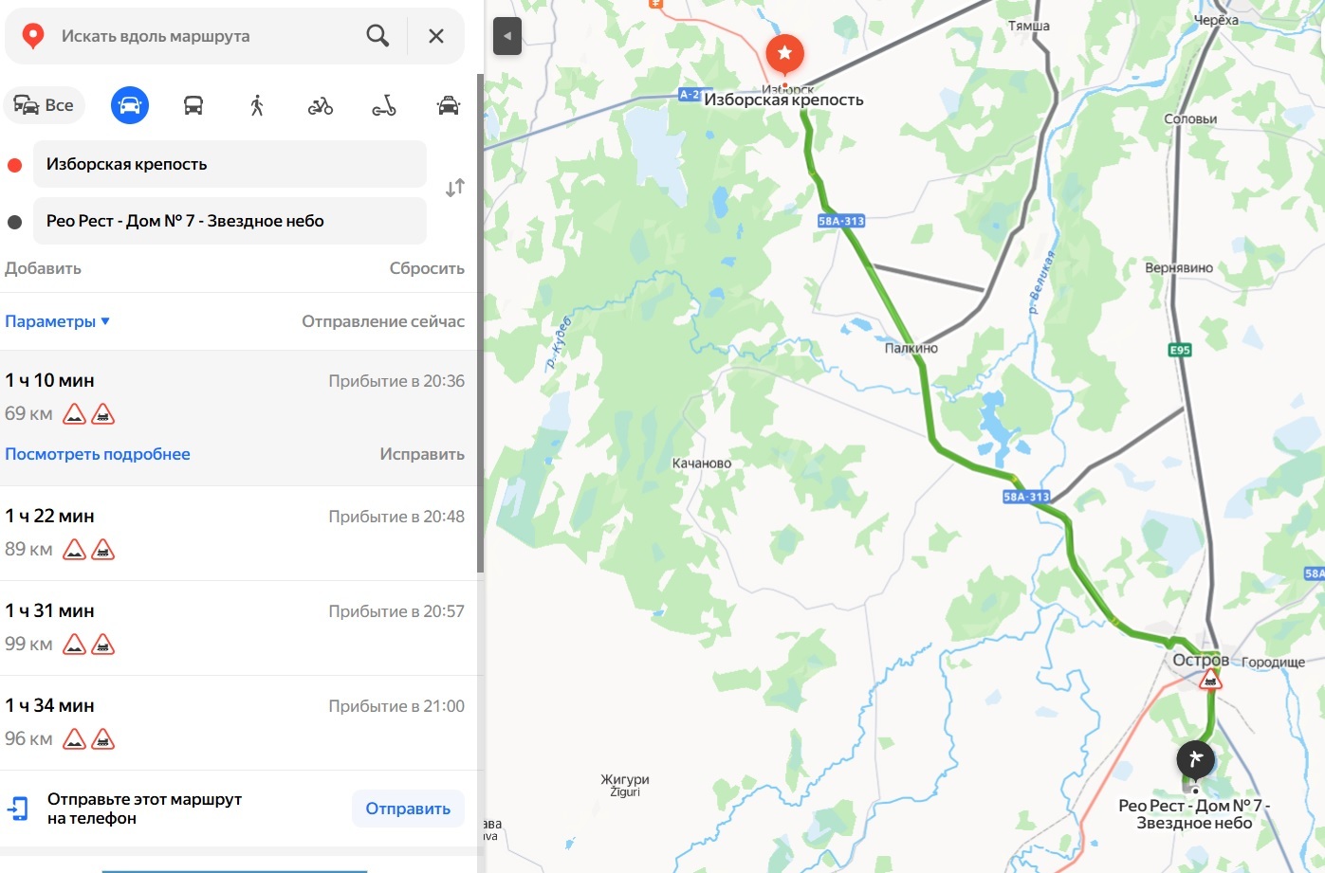1325x873 pixels.
Task: Click the Отправить button
Action: point(408,809)
